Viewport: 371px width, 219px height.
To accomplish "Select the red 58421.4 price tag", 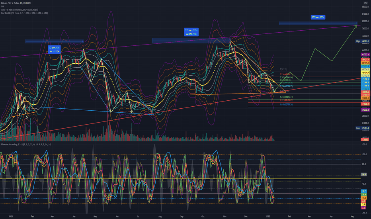I will tap(365, 60).
